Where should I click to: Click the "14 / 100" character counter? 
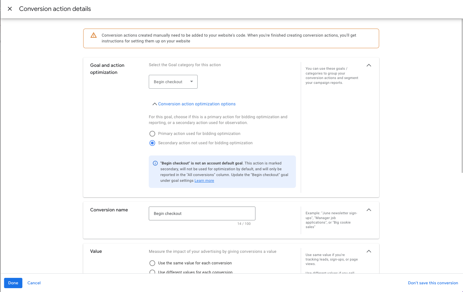244,224
